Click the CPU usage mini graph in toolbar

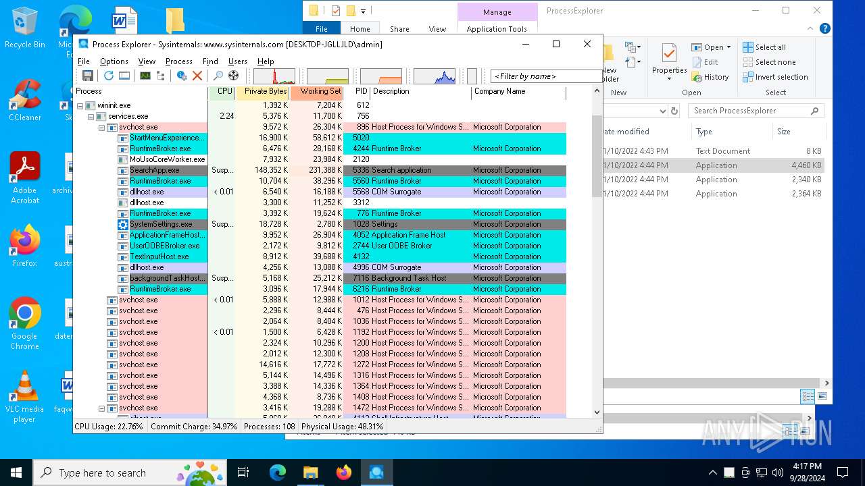click(x=274, y=76)
